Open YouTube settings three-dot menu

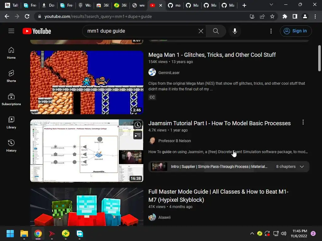click(271, 31)
